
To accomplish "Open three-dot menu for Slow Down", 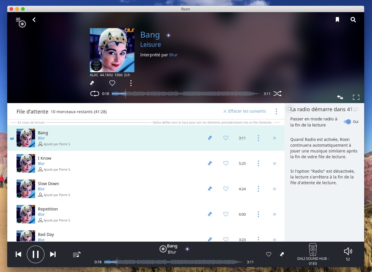I will coord(258,189).
